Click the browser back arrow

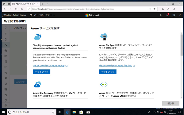tap(5, 9)
